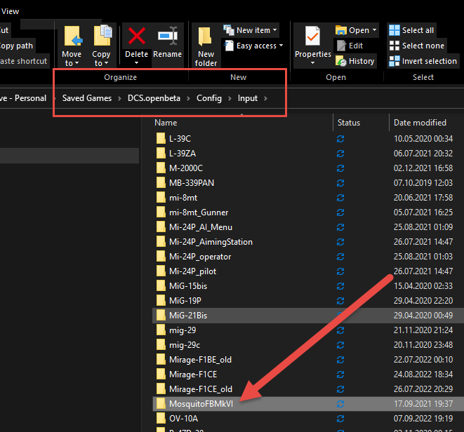The width and height of the screenshot is (464, 432).
Task: Select the mig-29c folder
Action: pyautogui.click(x=185, y=345)
